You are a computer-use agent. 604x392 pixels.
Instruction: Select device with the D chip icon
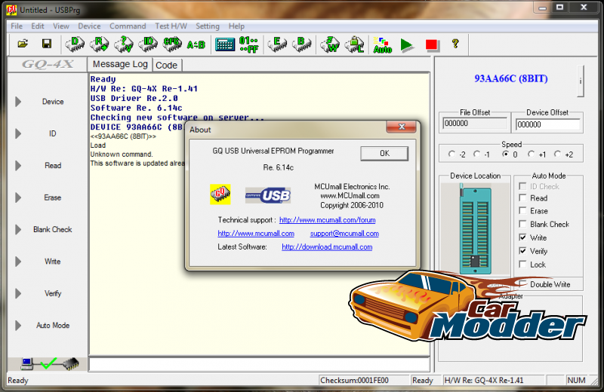[75, 44]
